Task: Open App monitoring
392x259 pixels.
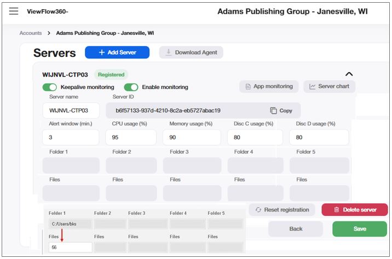Action: click(269, 86)
